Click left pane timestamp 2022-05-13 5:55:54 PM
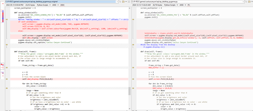Image resolution: width=253 pixels, height=111 pixels. [15, 5]
